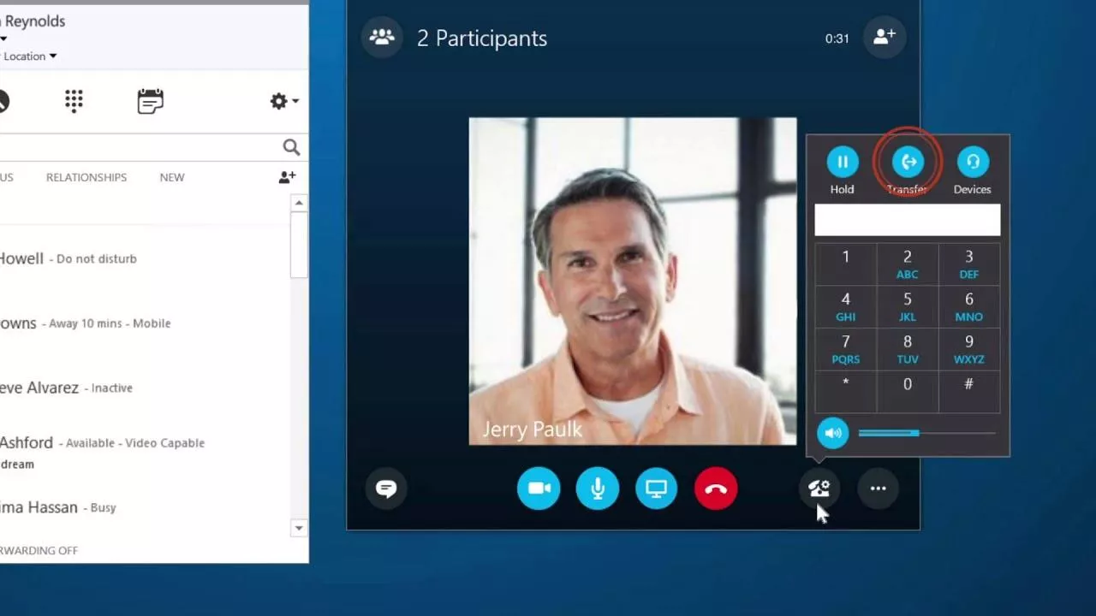Switch to the NEW contacts tab
Image resolution: width=1096 pixels, height=616 pixels.
pyautogui.click(x=172, y=177)
